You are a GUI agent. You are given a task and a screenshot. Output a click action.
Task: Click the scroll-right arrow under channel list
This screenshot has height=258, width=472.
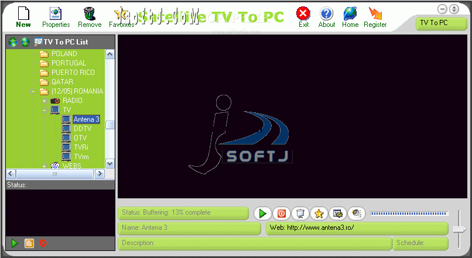pos(100,174)
